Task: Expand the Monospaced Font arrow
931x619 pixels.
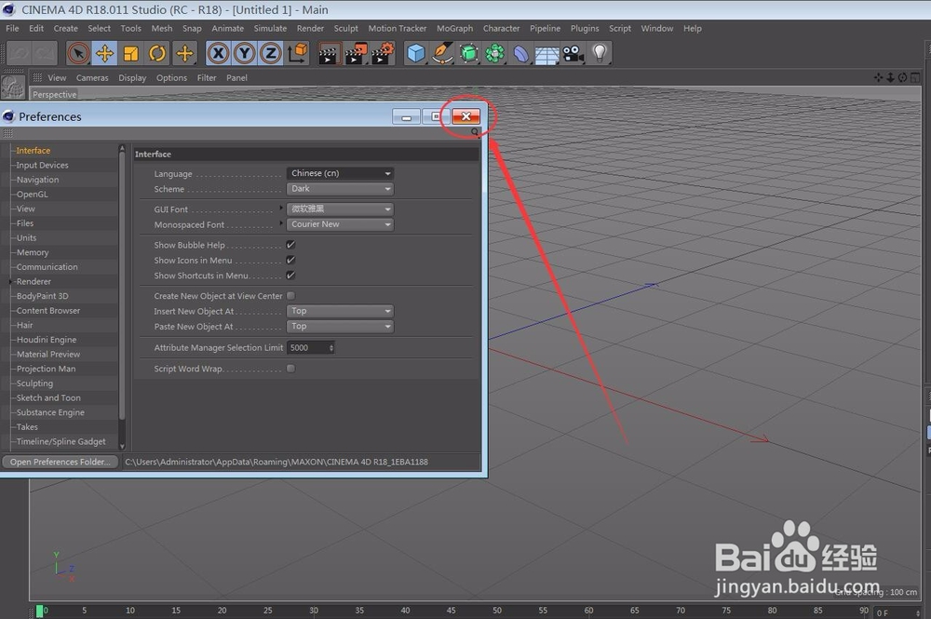Action: point(281,223)
